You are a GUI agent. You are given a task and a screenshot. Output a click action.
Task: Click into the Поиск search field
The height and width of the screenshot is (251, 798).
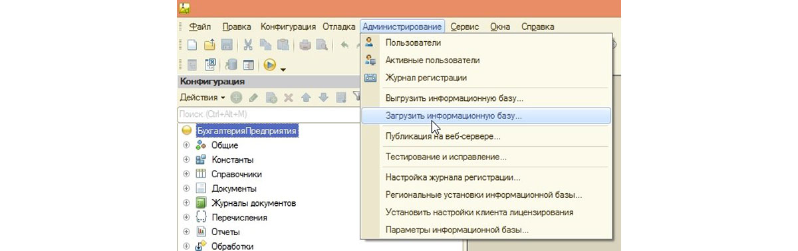click(x=269, y=114)
